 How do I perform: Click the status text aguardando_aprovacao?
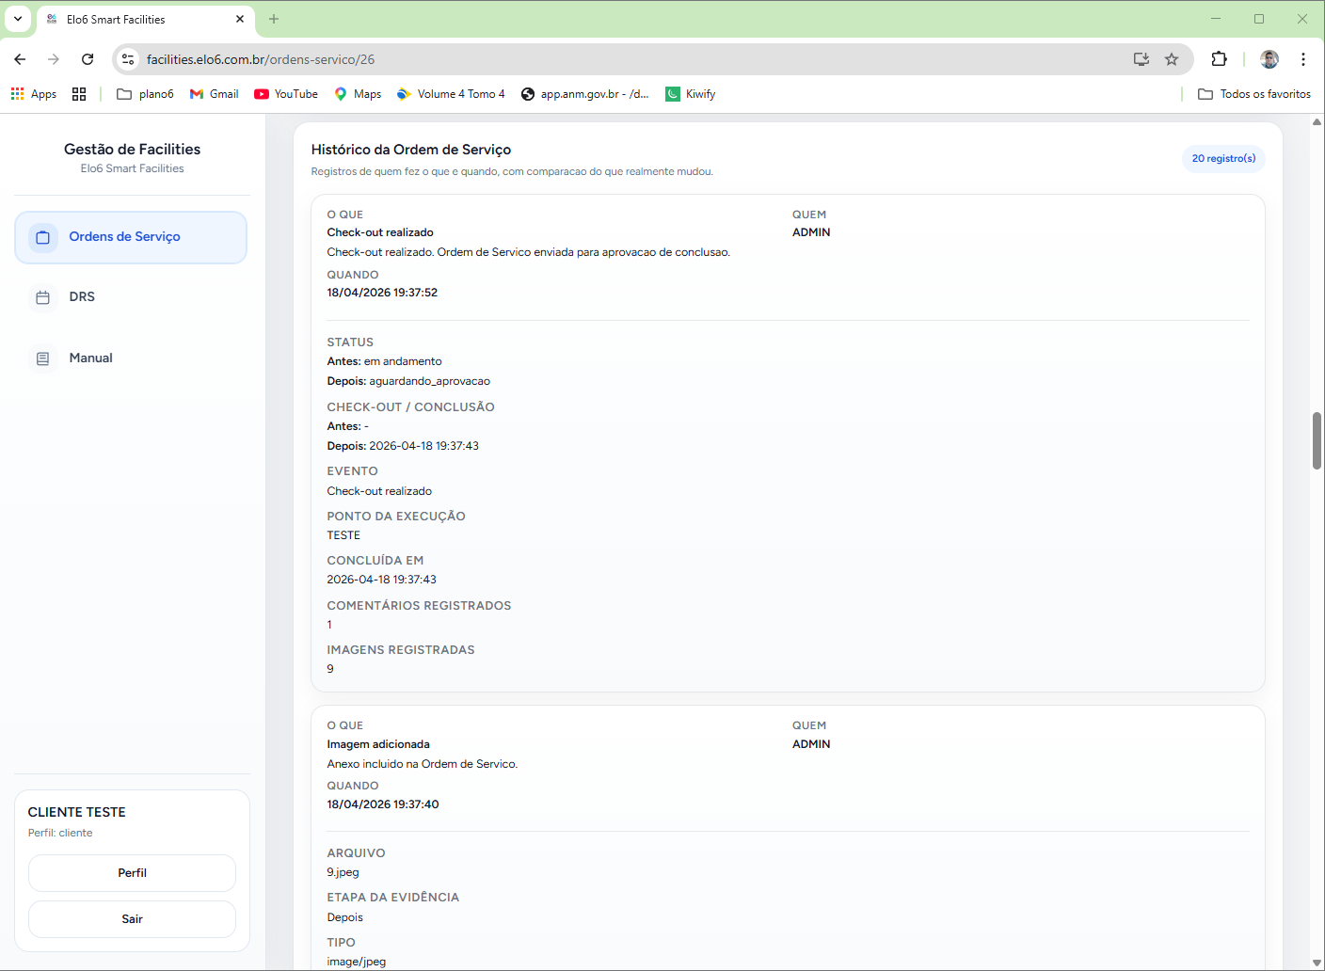pos(429,381)
